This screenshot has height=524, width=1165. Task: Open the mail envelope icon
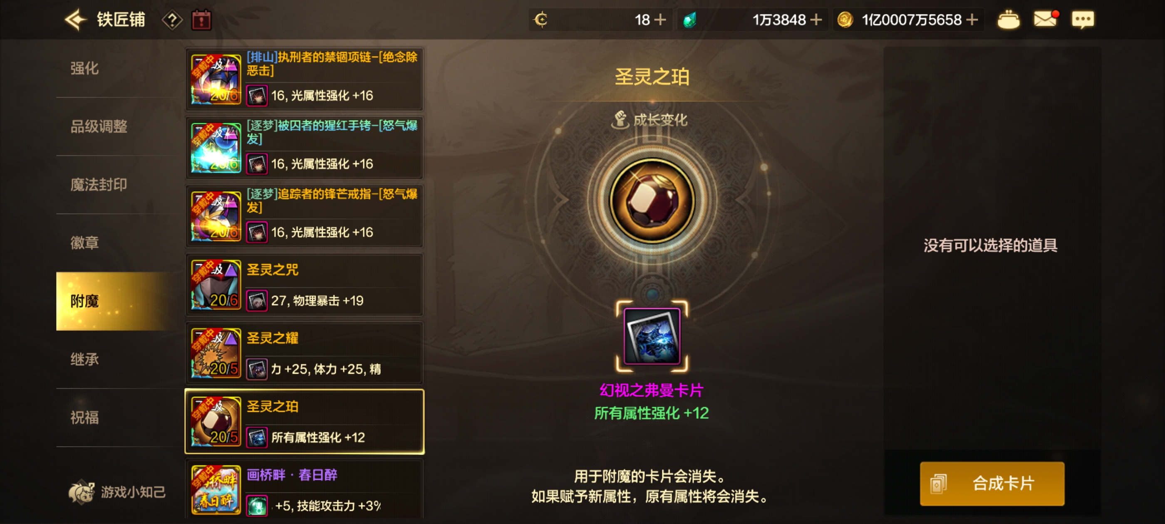1046,19
